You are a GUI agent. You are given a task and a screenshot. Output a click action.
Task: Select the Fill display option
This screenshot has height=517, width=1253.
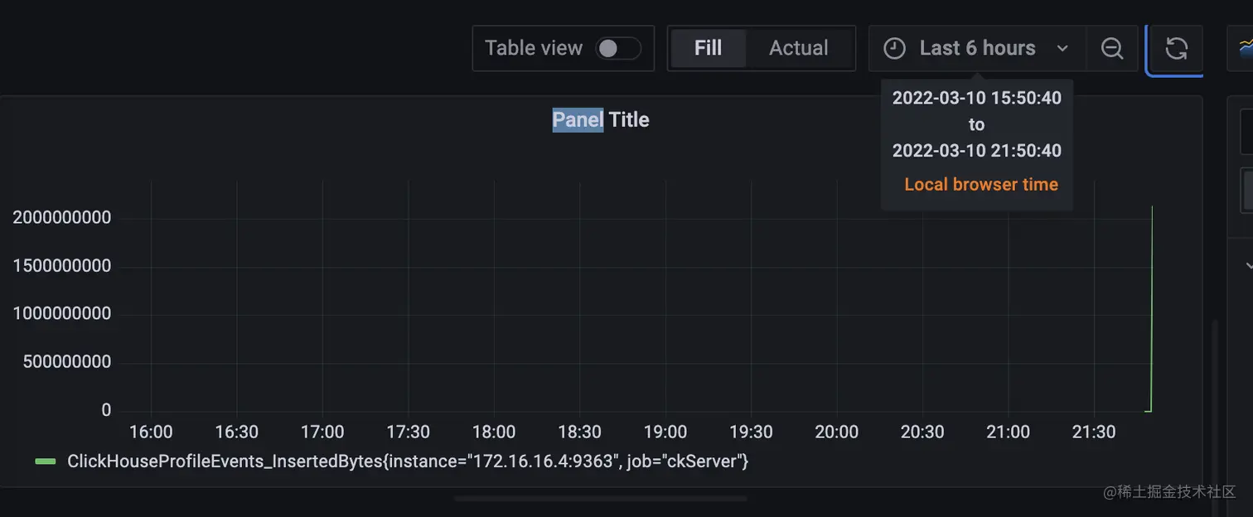708,48
